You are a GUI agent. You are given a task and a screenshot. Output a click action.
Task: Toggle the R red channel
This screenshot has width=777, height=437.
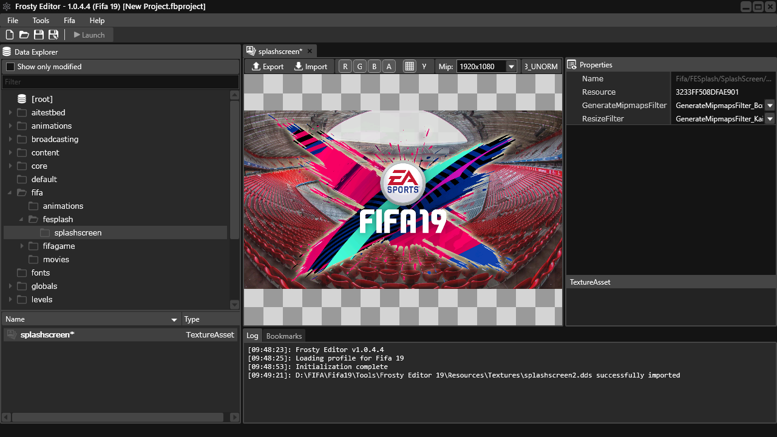[x=345, y=66]
